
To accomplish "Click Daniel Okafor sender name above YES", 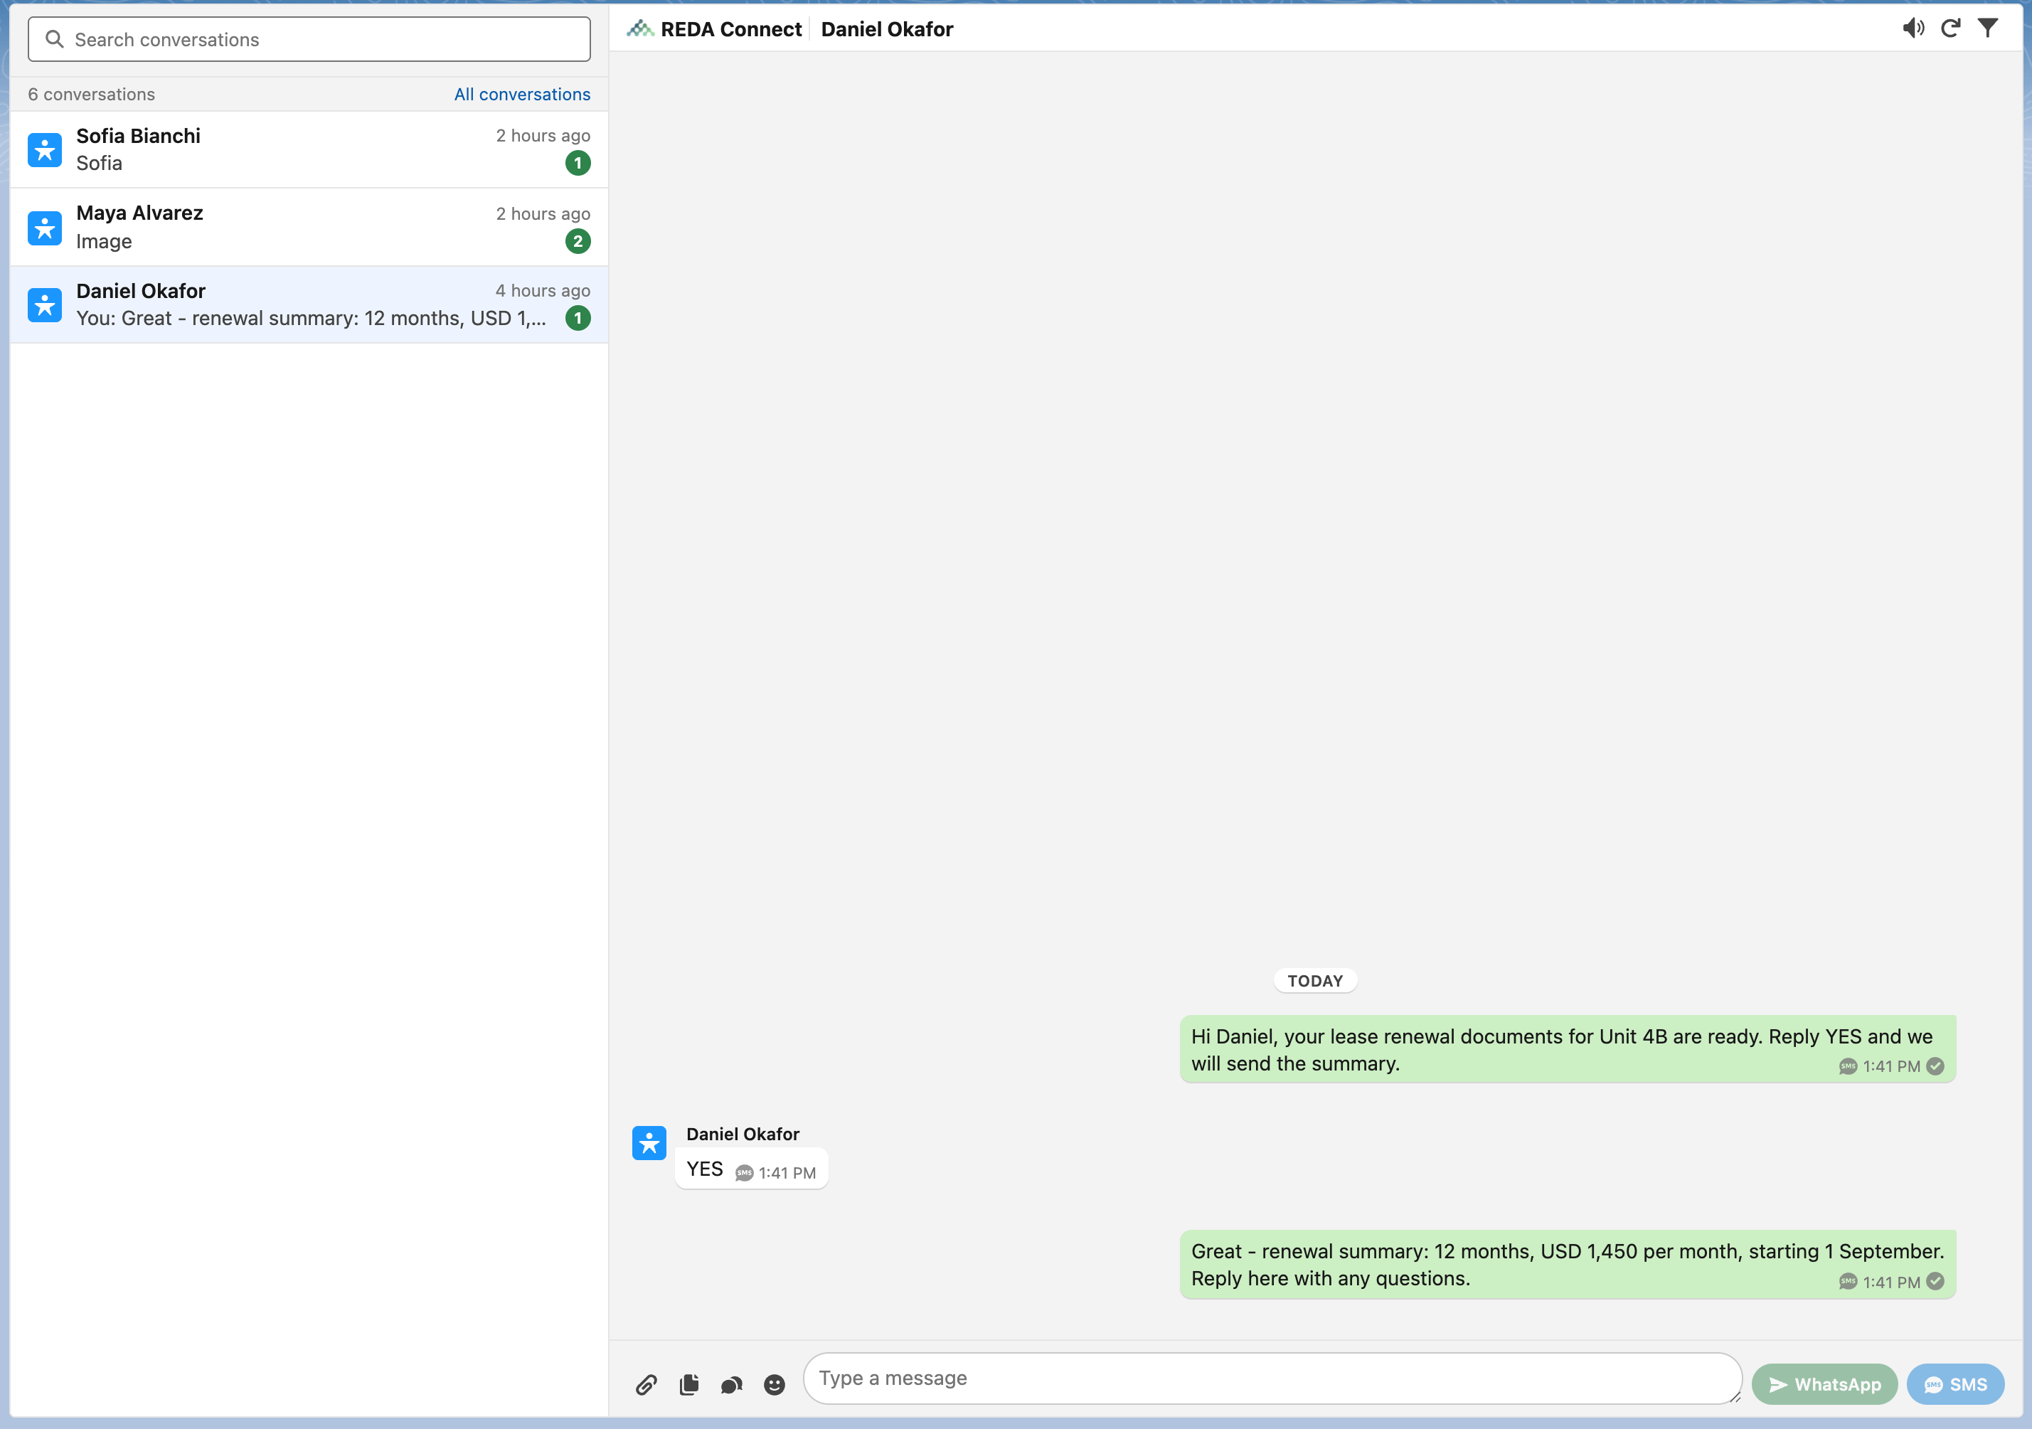I will coord(743,1134).
